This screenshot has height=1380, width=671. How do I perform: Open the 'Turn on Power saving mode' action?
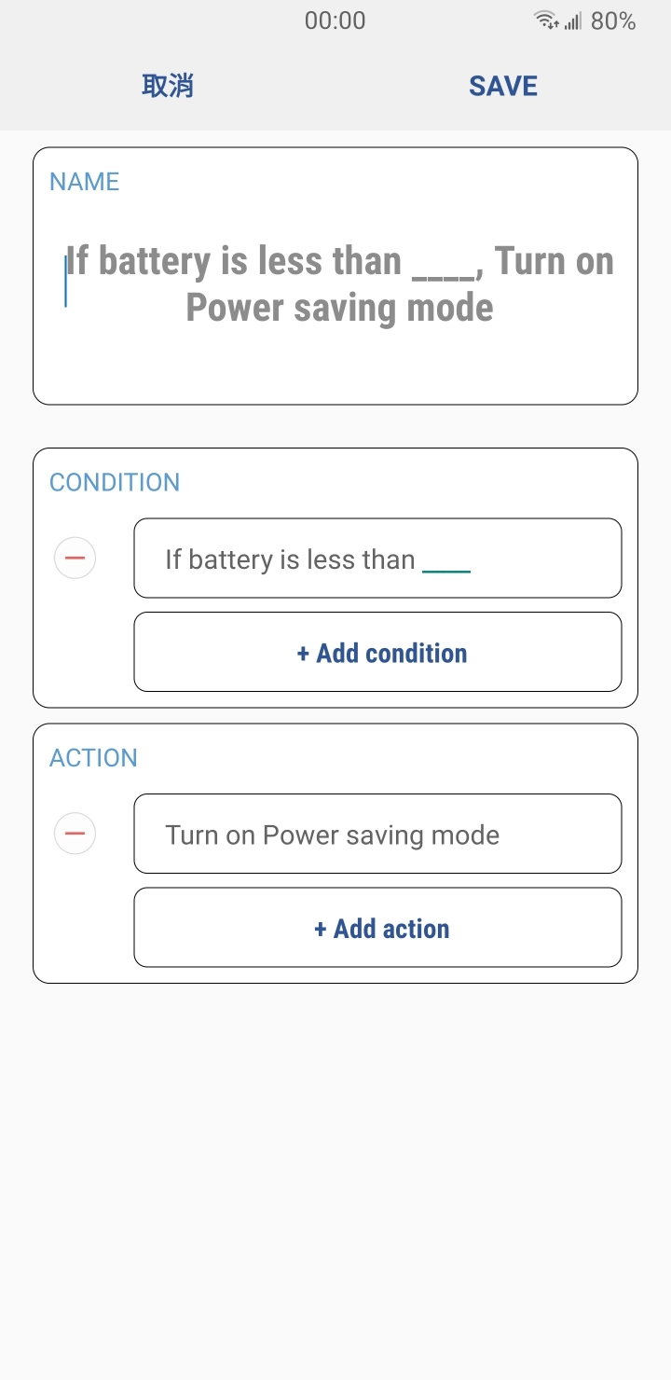377,834
